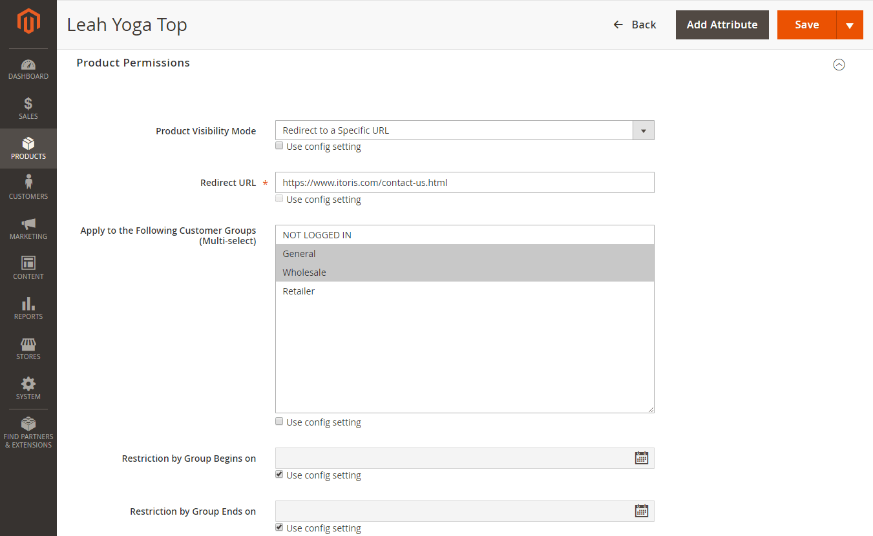Open the calendar picker for Restriction by Group Ends on
Screen dimensions: 873x536
(x=641, y=510)
